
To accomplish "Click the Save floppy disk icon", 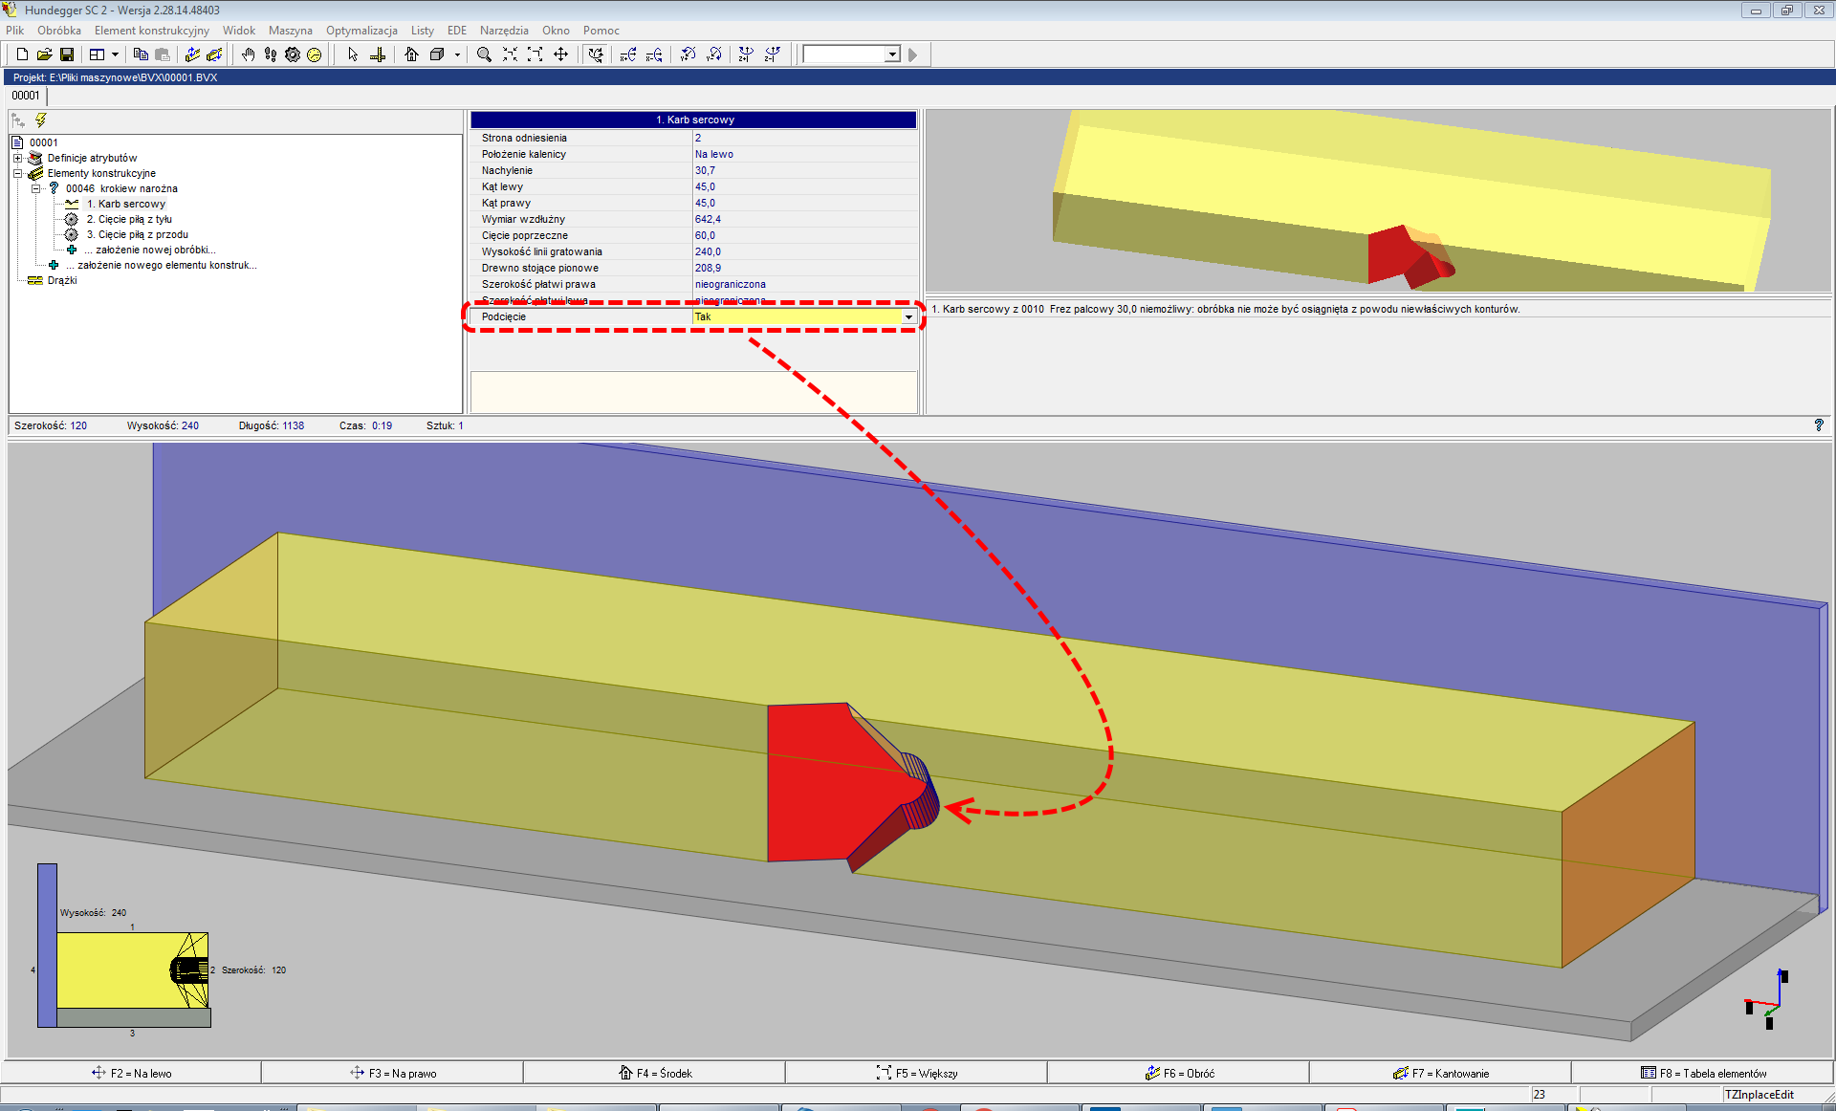I will tap(67, 54).
